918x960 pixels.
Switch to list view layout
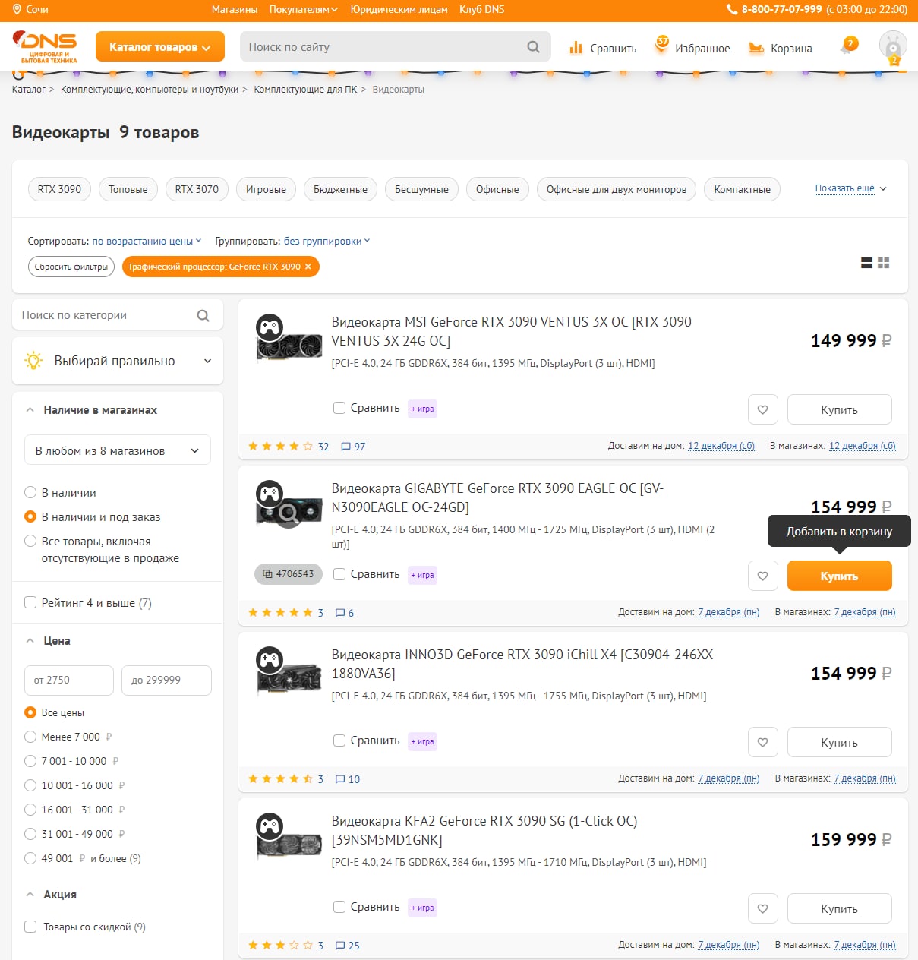coord(866,263)
